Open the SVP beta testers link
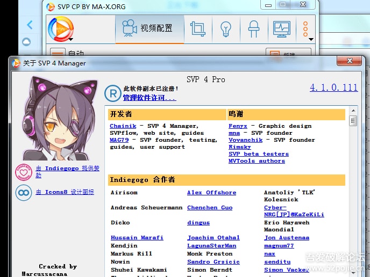This screenshot has height=277, width=370. pyautogui.click(x=259, y=154)
